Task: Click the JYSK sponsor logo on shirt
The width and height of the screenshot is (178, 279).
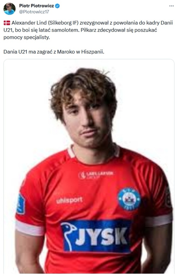Action: (96, 236)
